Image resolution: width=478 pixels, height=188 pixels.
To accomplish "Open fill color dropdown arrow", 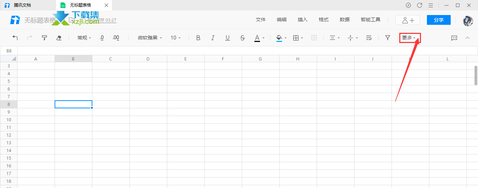I will pyautogui.click(x=286, y=38).
